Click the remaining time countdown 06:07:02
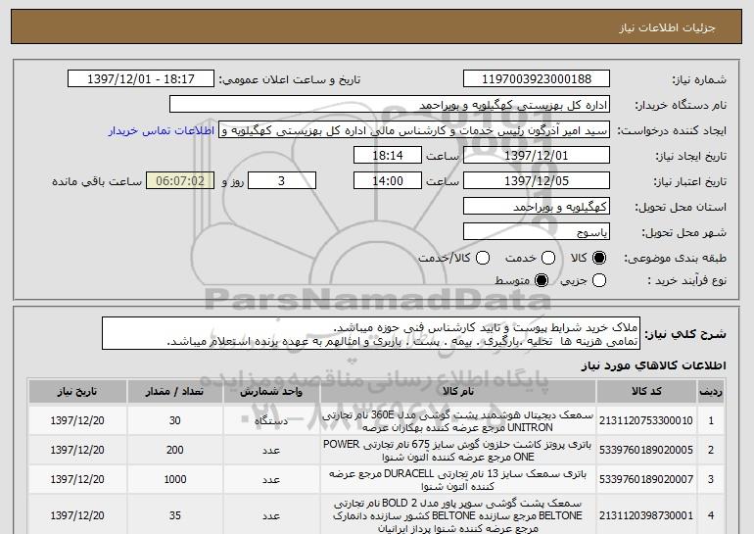The height and width of the screenshot is (534, 754). point(180,181)
